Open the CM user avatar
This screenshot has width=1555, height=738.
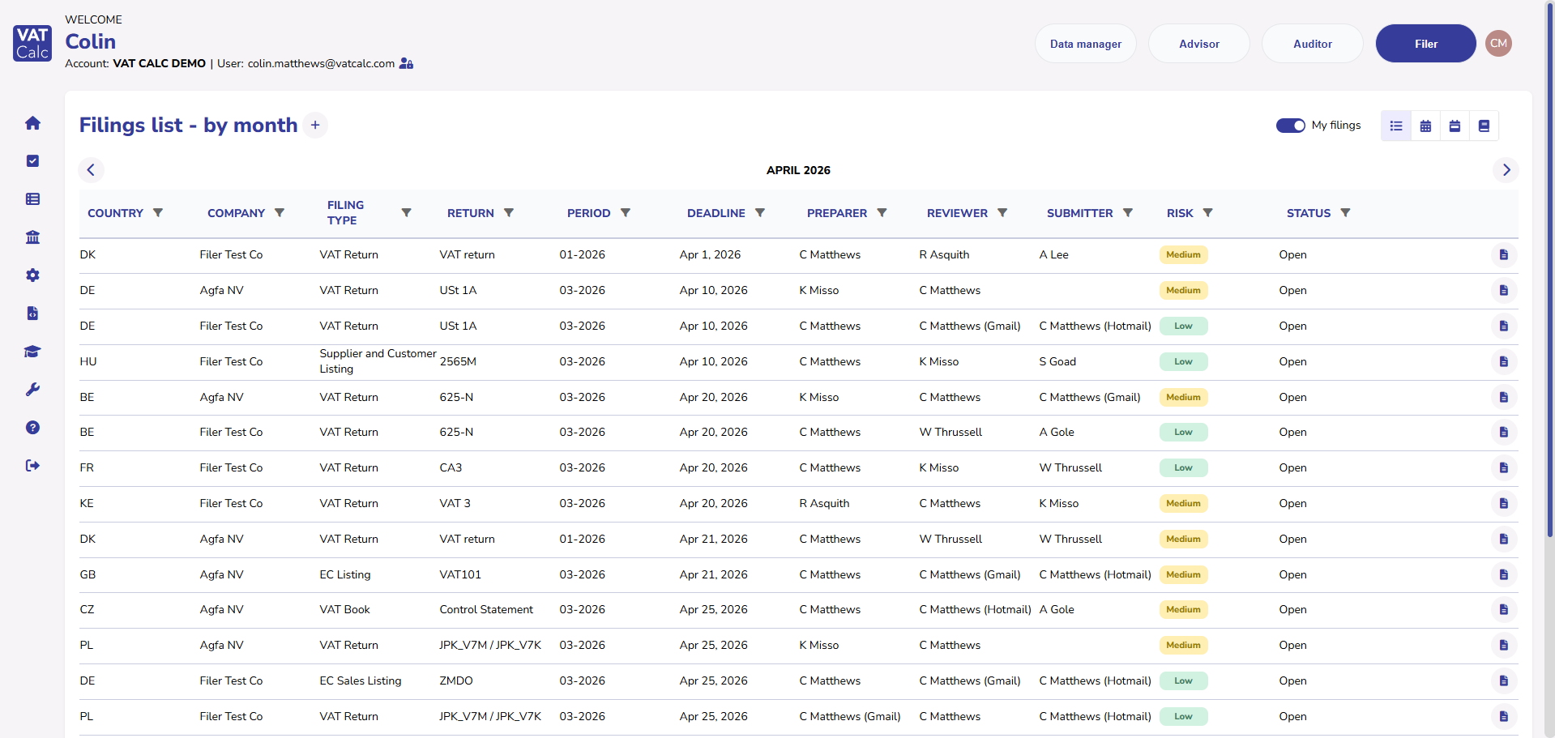tap(1498, 44)
